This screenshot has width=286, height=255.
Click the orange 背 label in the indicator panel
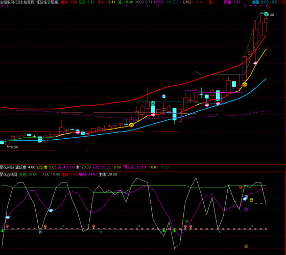(241, 188)
